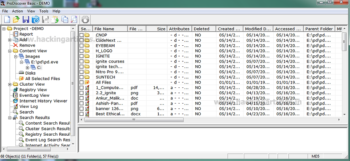Collapse the Images node
Screen dimensions: 350x161
(16, 57)
